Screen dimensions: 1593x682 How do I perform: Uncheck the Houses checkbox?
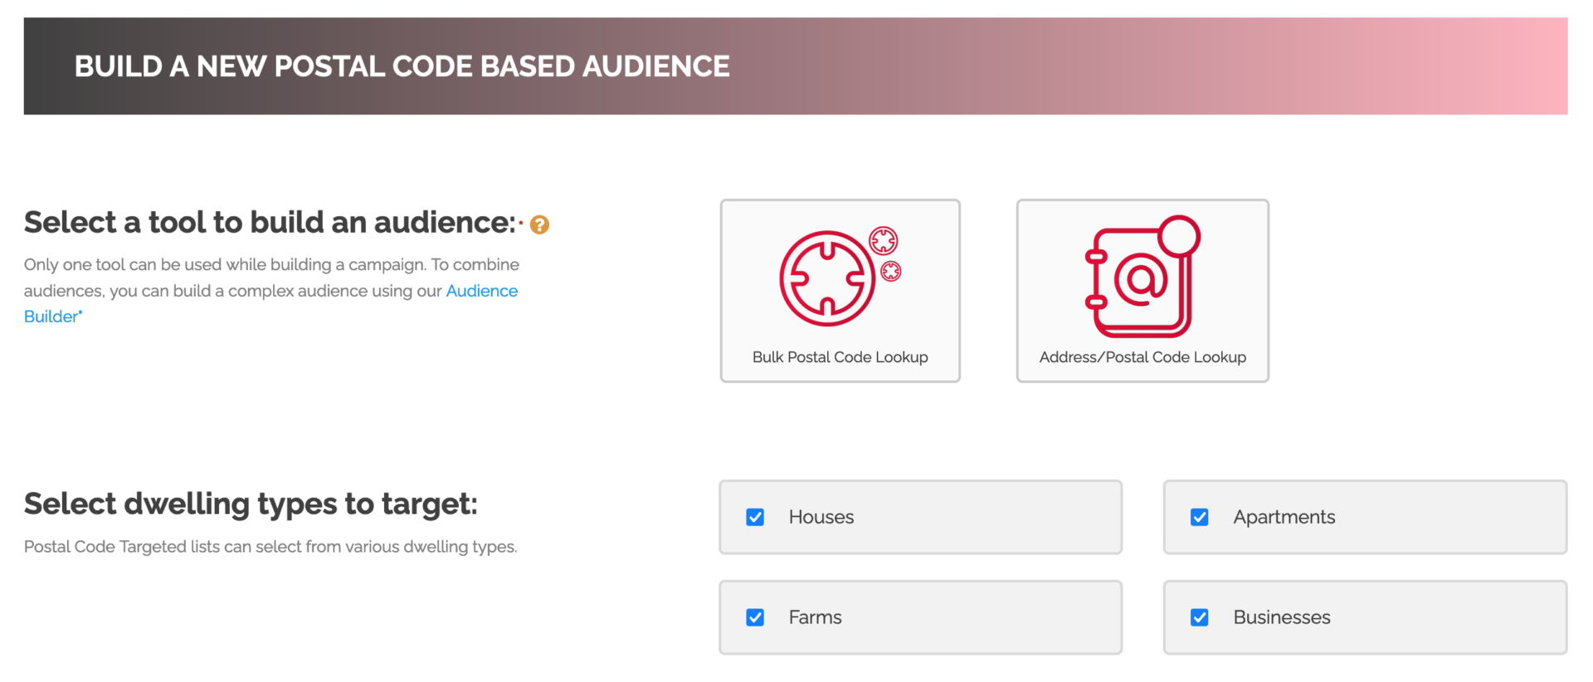click(755, 517)
